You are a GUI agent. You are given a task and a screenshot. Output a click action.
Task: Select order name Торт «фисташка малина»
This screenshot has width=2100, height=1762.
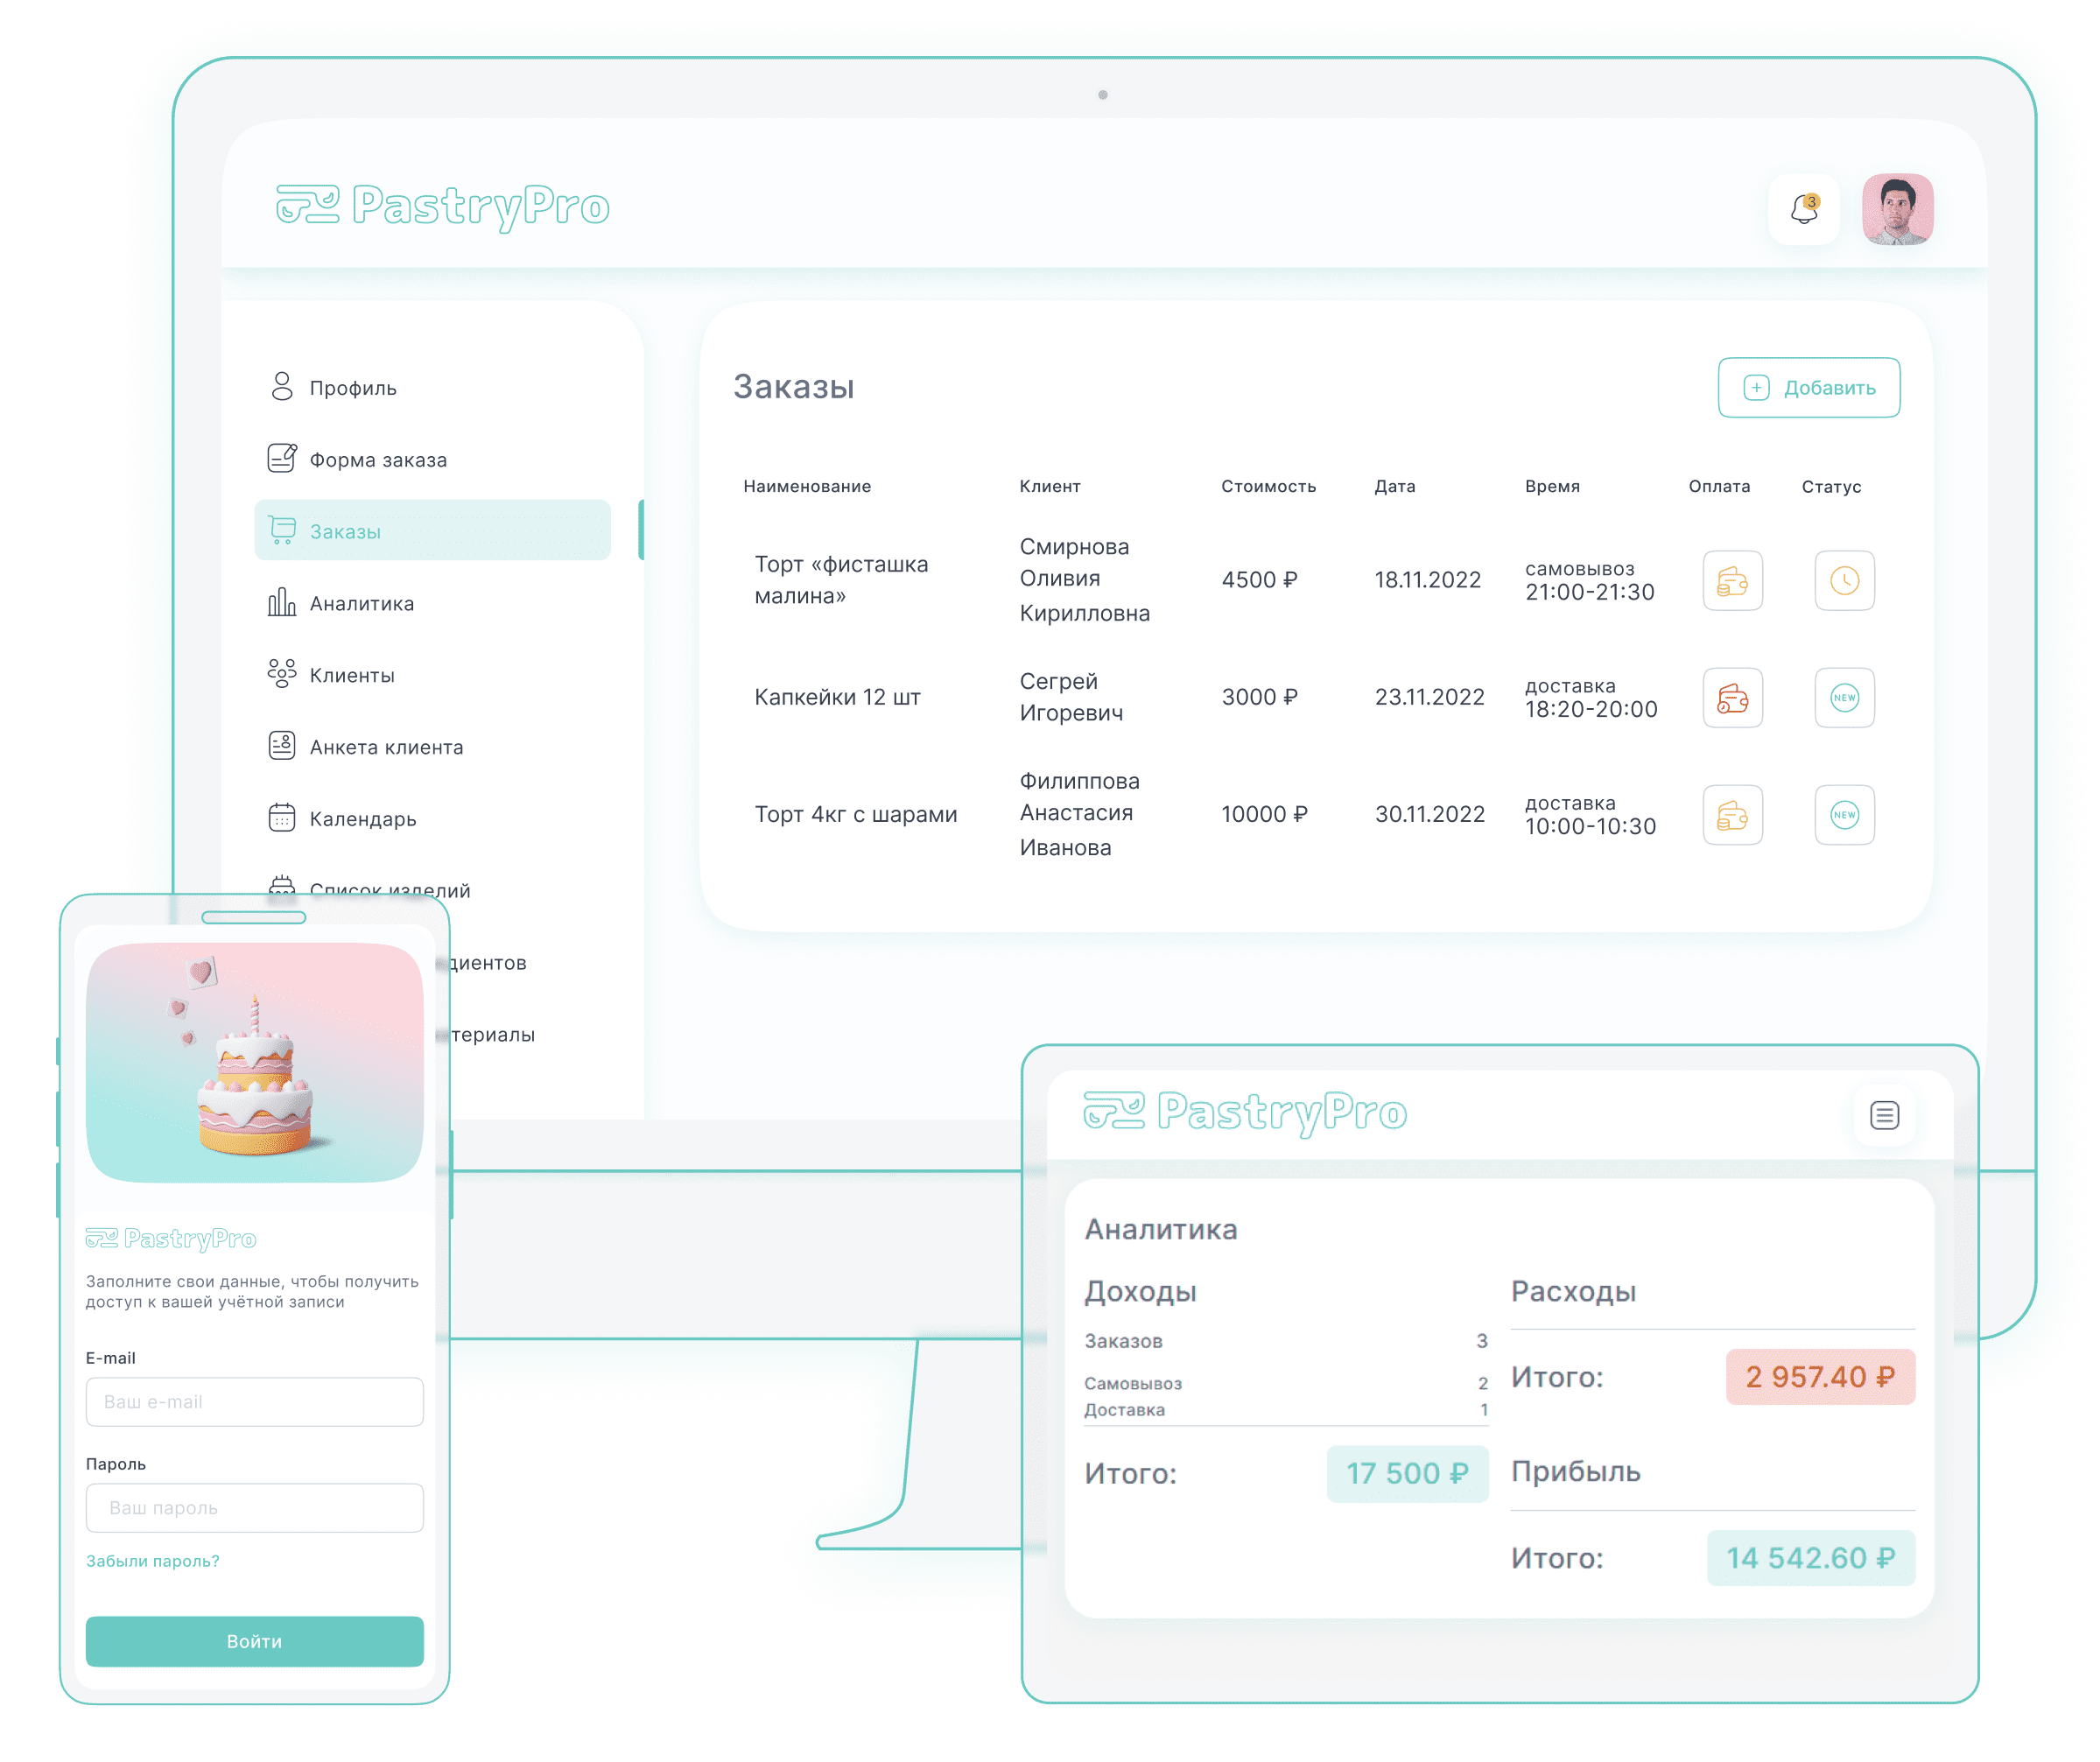(841, 580)
